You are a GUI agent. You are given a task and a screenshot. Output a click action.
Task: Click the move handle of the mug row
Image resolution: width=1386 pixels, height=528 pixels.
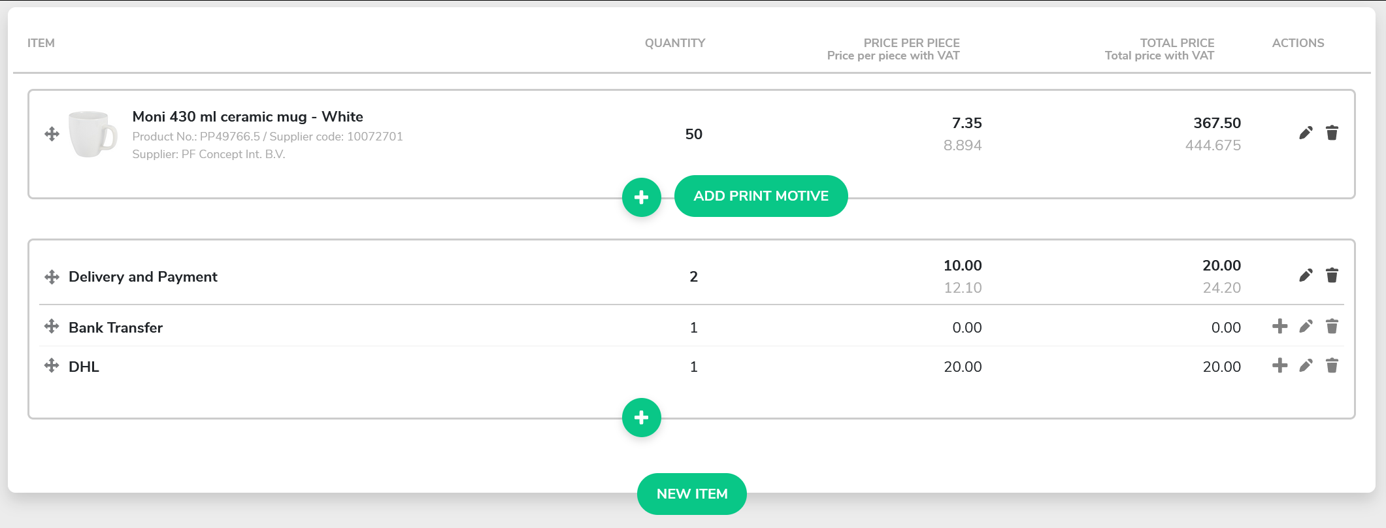point(52,134)
